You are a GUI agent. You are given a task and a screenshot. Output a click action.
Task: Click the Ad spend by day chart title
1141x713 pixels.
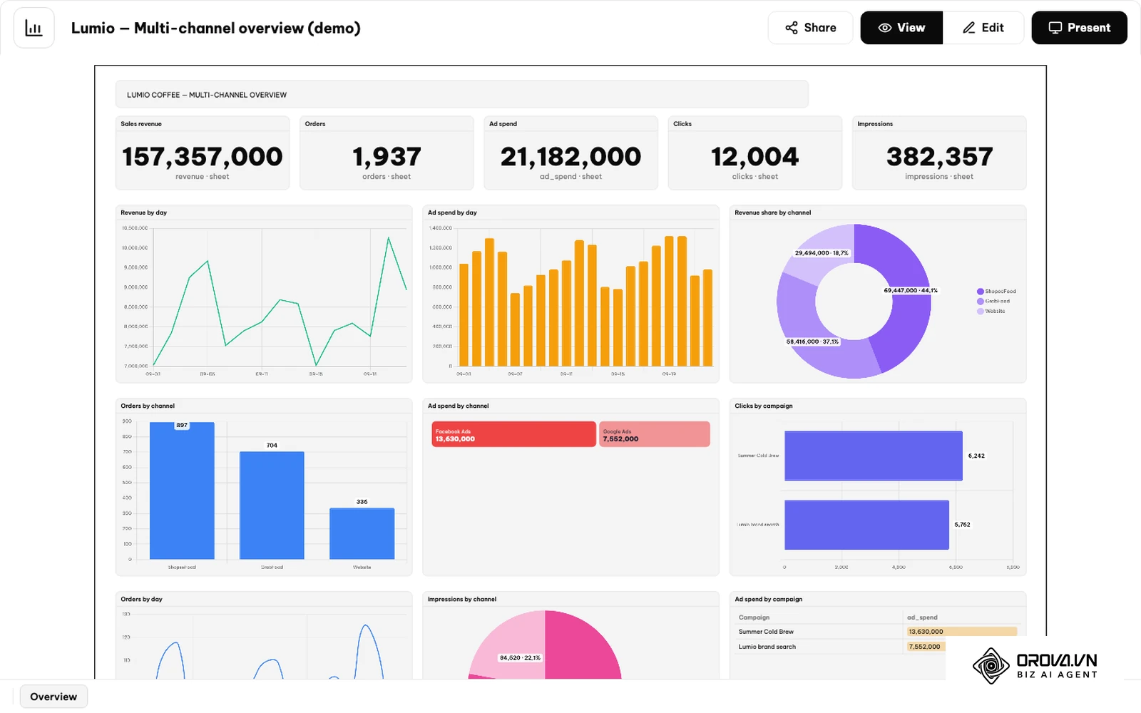point(452,212)
